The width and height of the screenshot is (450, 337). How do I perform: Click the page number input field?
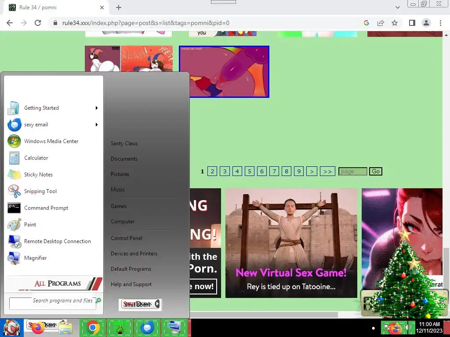pyautogui.click(x=353, y=172)
